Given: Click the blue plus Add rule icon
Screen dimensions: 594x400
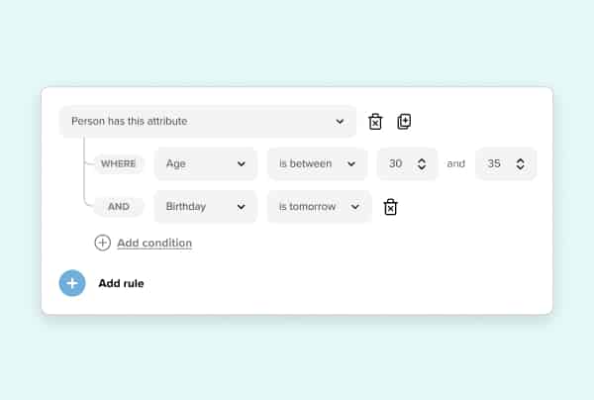Looking at the screenshot, I should pos(72,283).
